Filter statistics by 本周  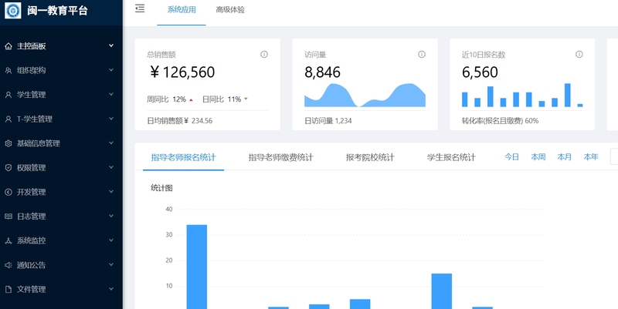tap(538, 157)
